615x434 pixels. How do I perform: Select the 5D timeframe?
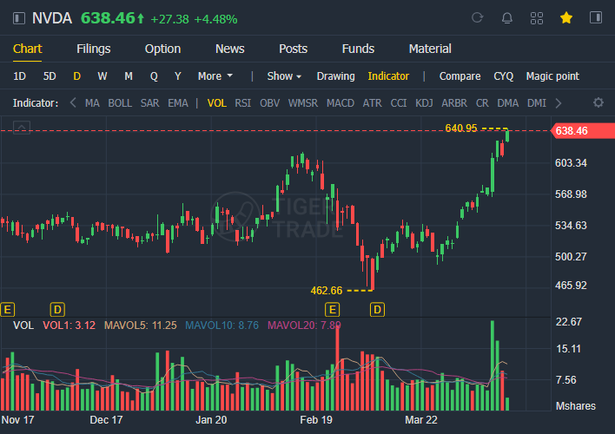50,76
